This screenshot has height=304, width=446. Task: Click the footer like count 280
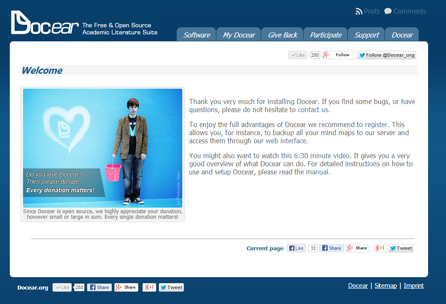click(x=79, y=287)
